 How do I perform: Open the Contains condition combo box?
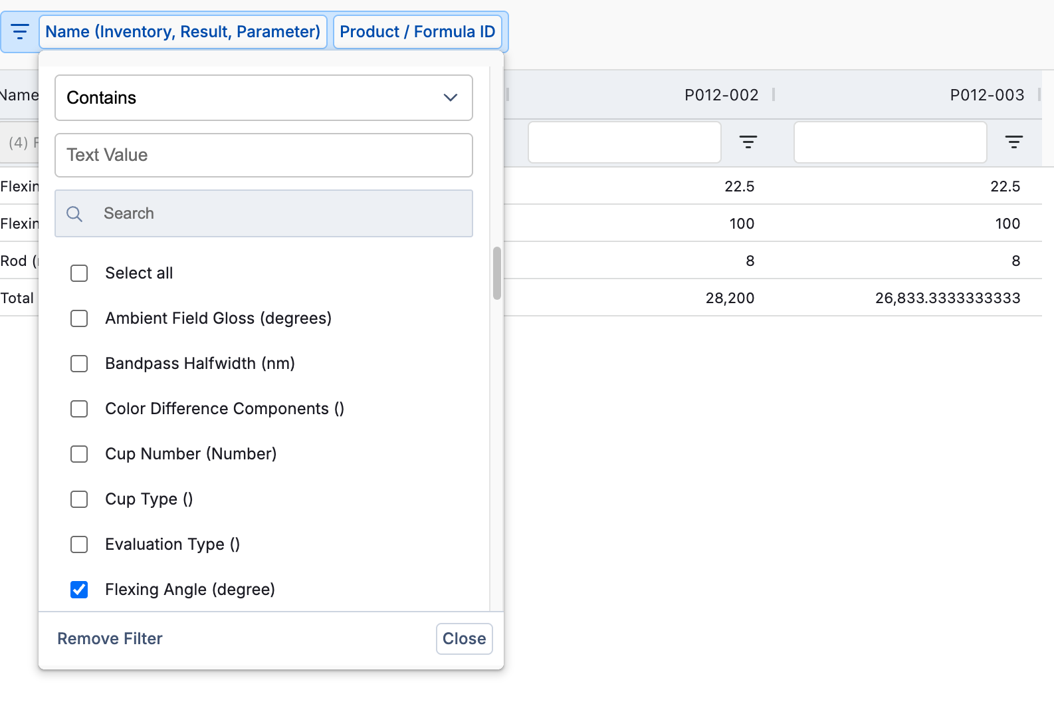(x=263, y=98)
